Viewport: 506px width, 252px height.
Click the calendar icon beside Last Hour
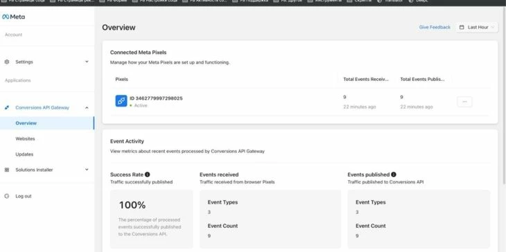(462, 28)
